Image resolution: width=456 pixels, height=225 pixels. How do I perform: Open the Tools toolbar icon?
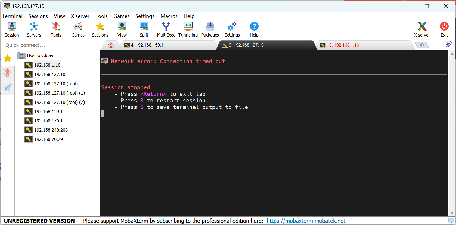coord(56,29)
